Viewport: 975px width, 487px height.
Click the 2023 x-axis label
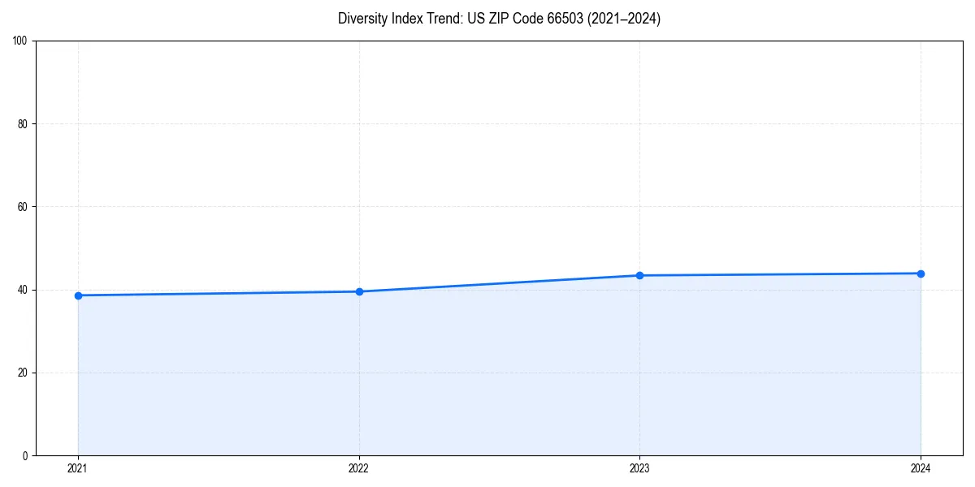[x=640, y=468]
